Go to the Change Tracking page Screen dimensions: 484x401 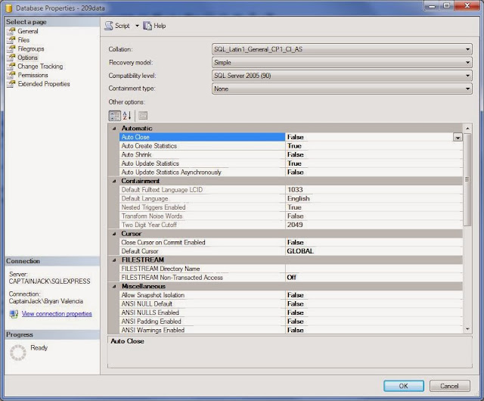coord(40,67)
